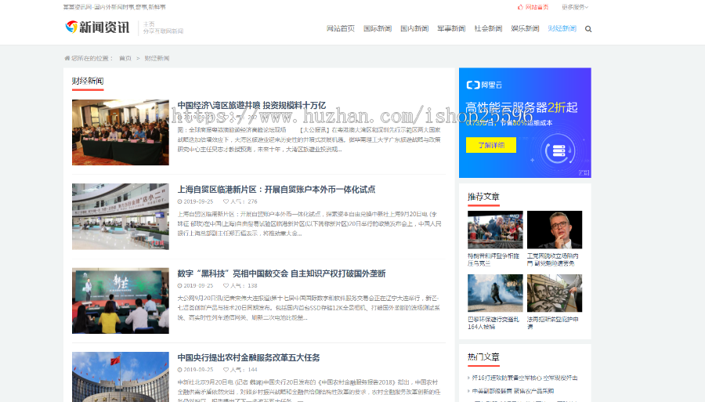
Task: Click the conference meeting article thumbnail
Action: pyautogui.click(x=121, y=132)
